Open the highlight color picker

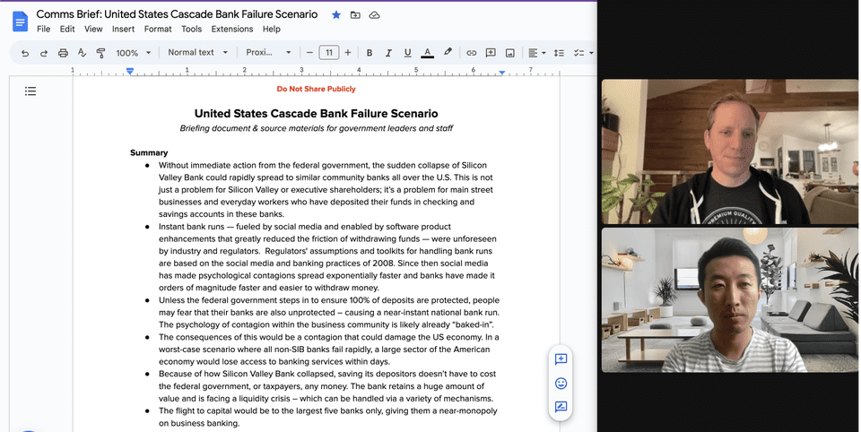click(448, 52)
